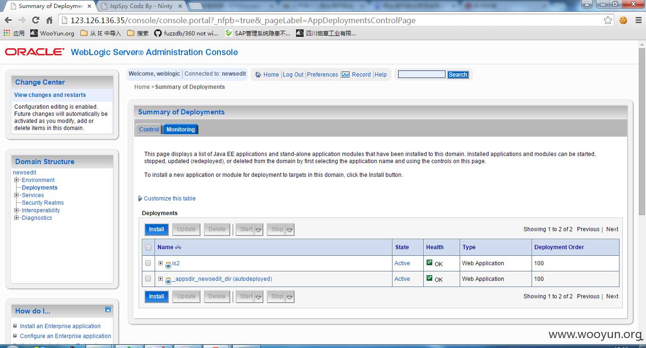Click the top Delete button
Screen dimensions: 646x348
217,229
